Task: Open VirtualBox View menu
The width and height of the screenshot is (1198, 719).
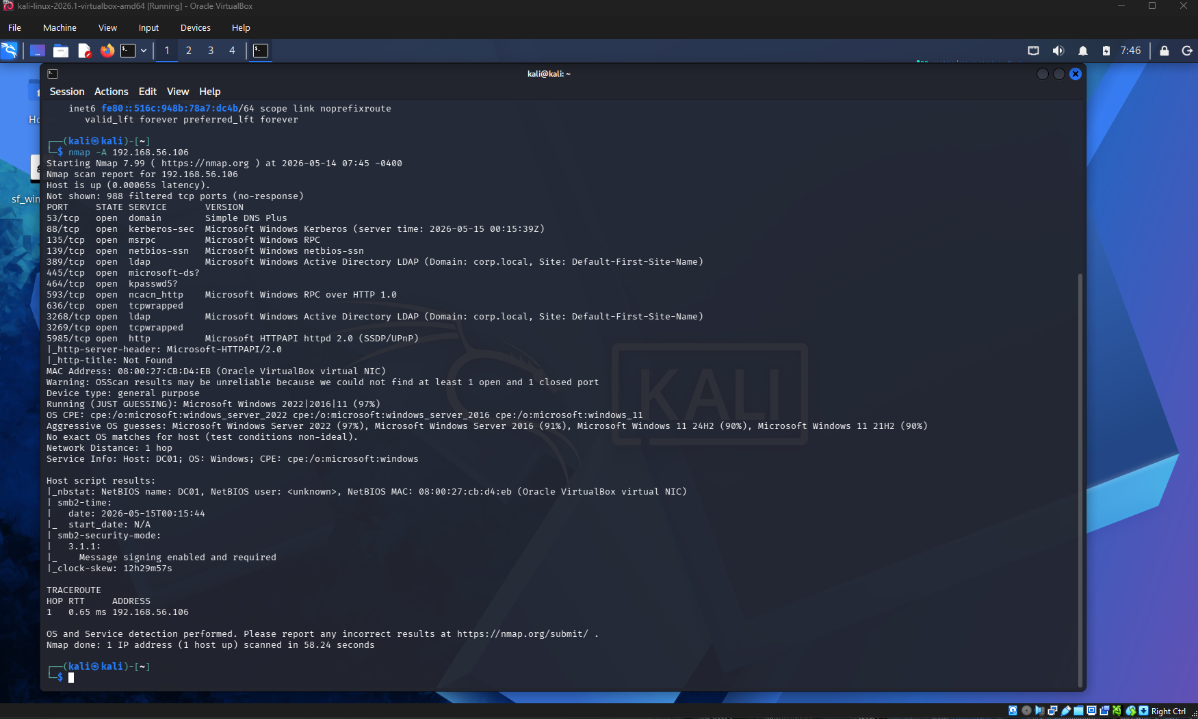Action: (x=107, y=28)
